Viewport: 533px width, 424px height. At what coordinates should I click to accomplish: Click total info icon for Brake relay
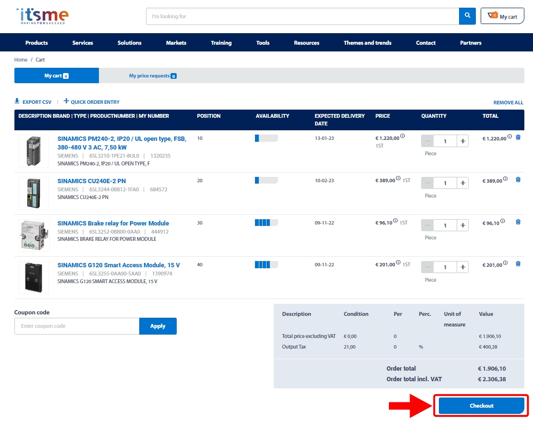point(503,221)
